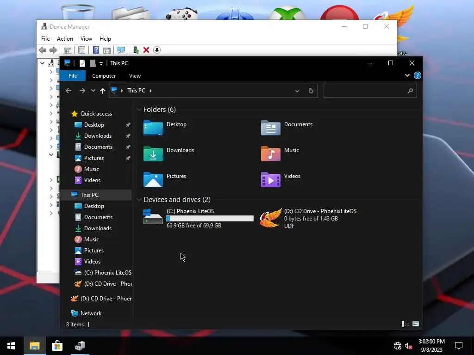The height and width of the screenshot is (355, 474).
Task: Open File Explorer from the taskbar
Action: click(34, 346)
